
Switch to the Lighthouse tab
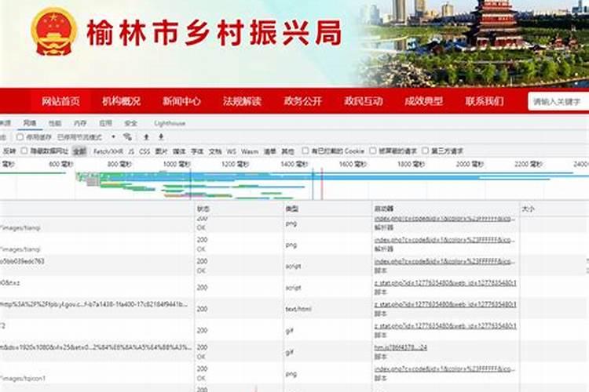(x=170, y=123)
